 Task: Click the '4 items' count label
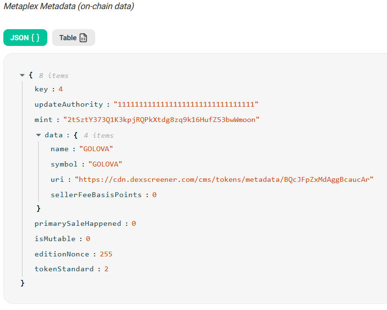(99, 135)
